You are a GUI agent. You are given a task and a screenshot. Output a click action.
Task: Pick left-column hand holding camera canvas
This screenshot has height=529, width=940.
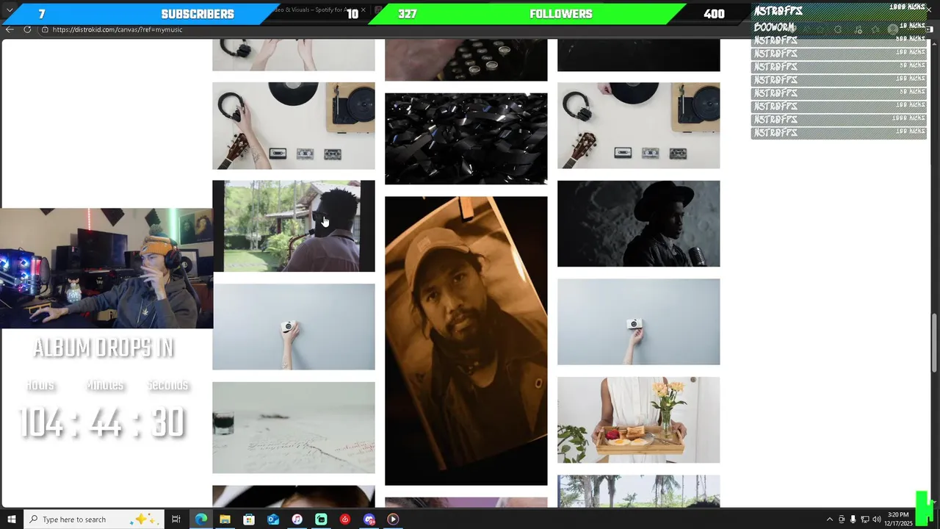(x=294, y=327)
